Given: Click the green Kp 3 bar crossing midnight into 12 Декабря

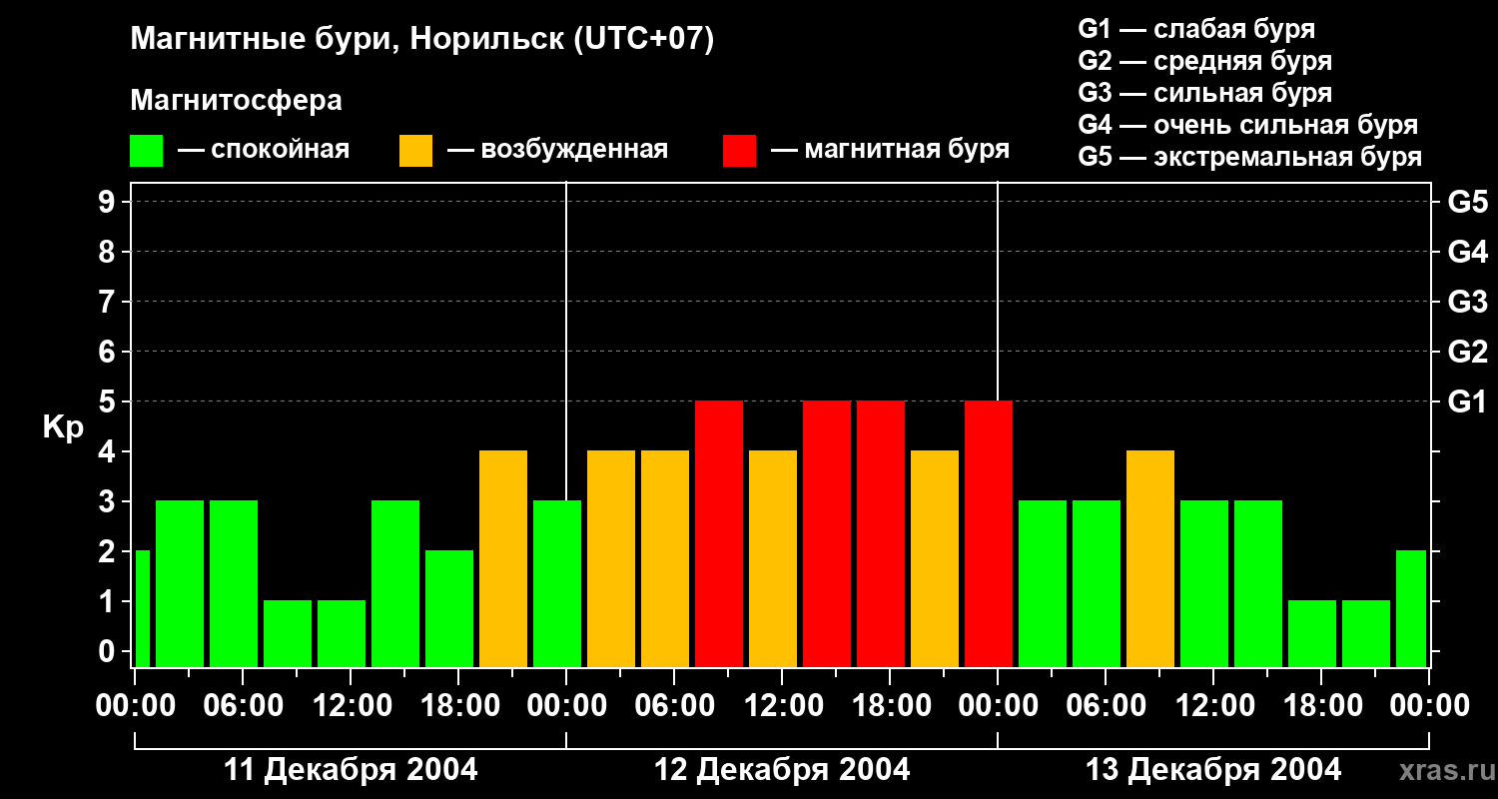Looking at the screenshot, I should (x=557, y=583).
